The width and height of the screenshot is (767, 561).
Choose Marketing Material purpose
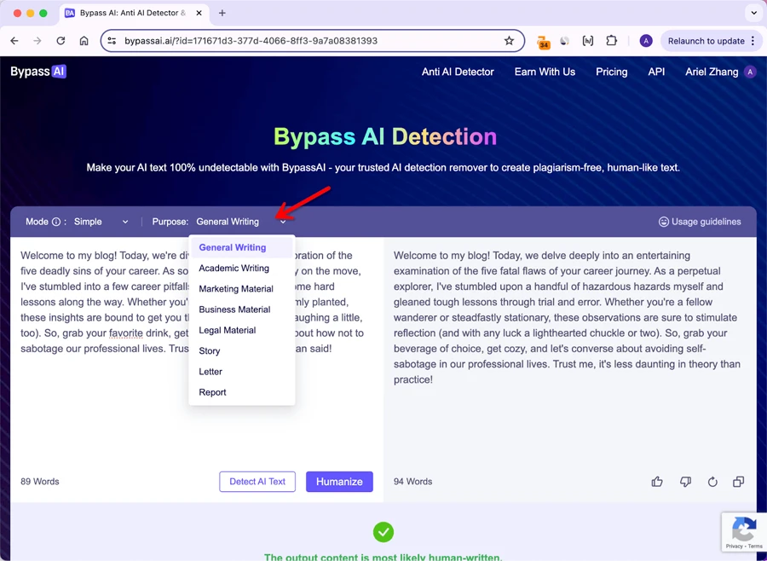(242, 289)
